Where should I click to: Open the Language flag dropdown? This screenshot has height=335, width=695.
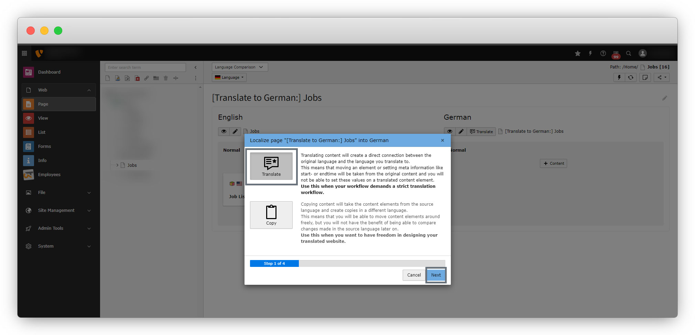coord(229,77)
